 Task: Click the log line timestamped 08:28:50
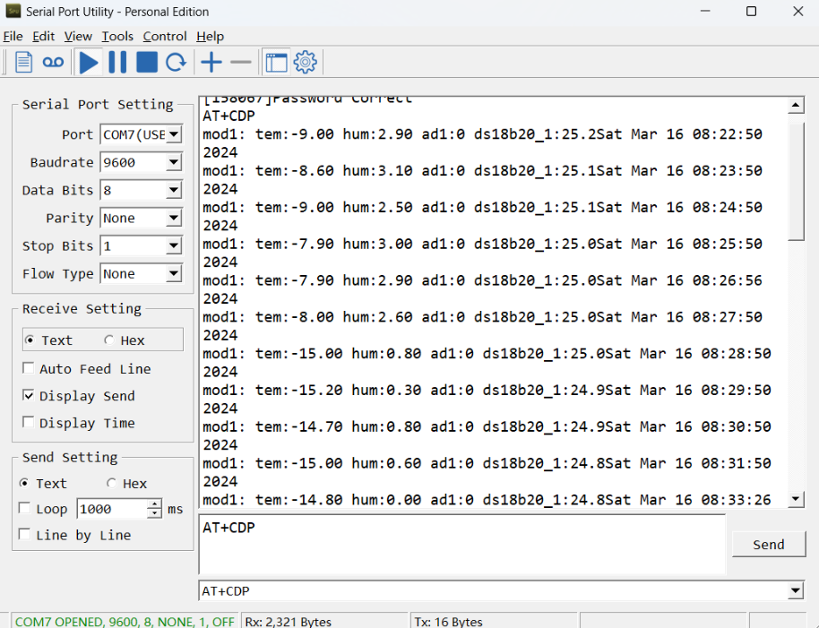pyautogui.click(x=487, y=353)
